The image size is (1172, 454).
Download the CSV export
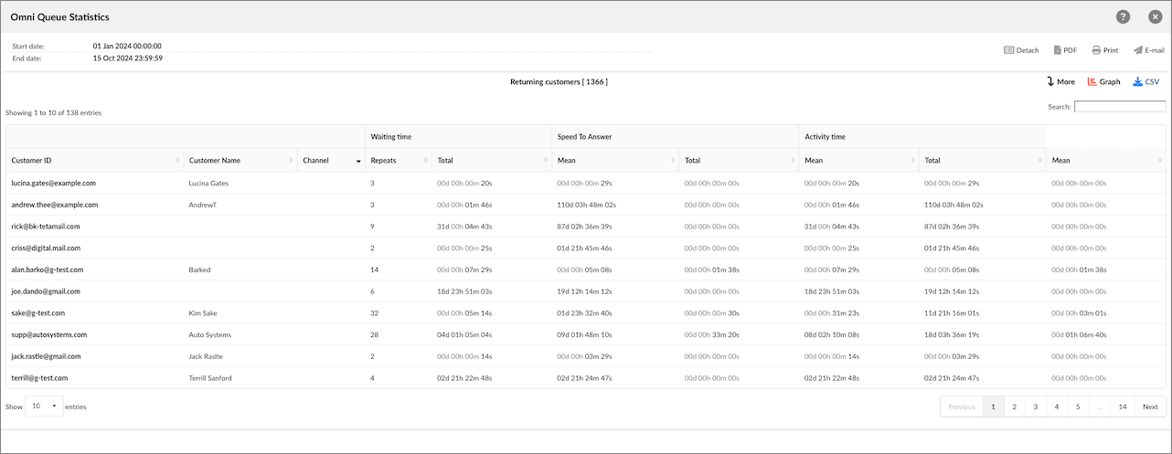tap(1146, 81)
